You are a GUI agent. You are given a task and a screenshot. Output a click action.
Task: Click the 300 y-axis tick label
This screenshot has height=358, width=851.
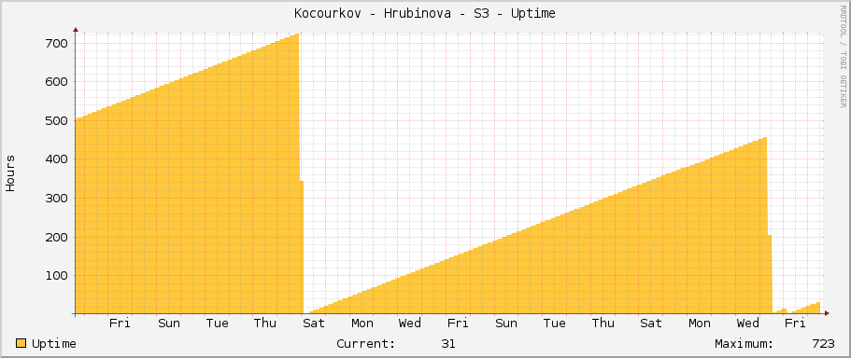tap(56, 199)
